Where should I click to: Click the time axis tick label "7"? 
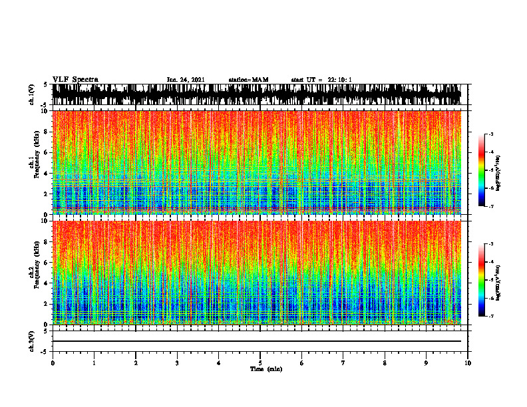(x=343, y=363)
